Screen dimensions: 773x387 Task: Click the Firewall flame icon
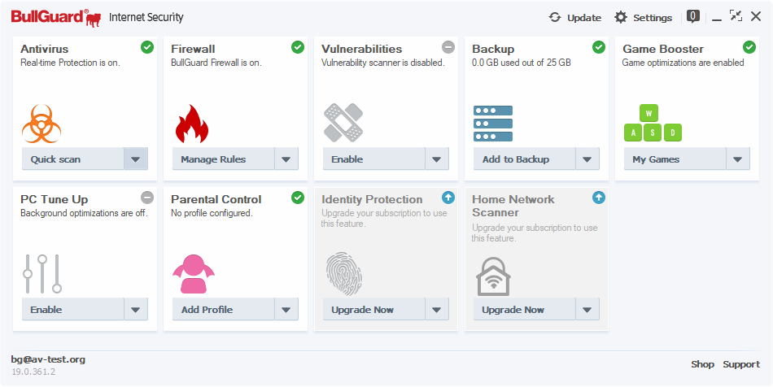tap(192, 123)
